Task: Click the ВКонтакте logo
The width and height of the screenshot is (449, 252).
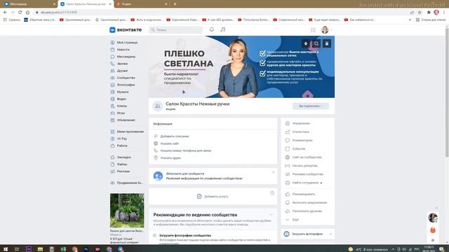Action: (x=126, y=29)
